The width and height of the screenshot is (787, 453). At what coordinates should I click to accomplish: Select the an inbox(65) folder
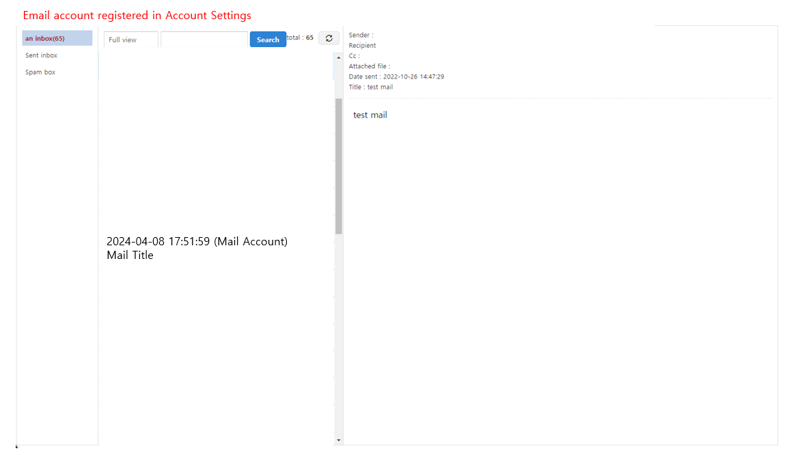[x=57, y=38]
